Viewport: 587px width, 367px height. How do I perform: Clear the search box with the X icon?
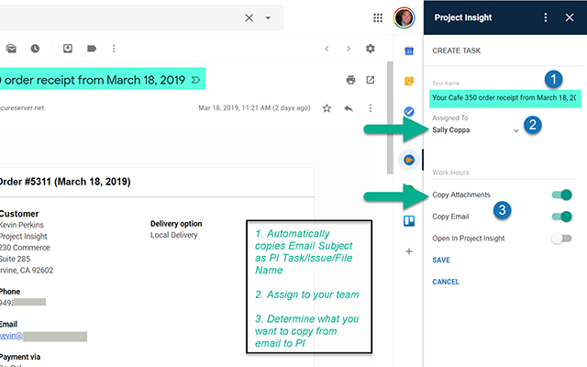[x=249, y=17]
